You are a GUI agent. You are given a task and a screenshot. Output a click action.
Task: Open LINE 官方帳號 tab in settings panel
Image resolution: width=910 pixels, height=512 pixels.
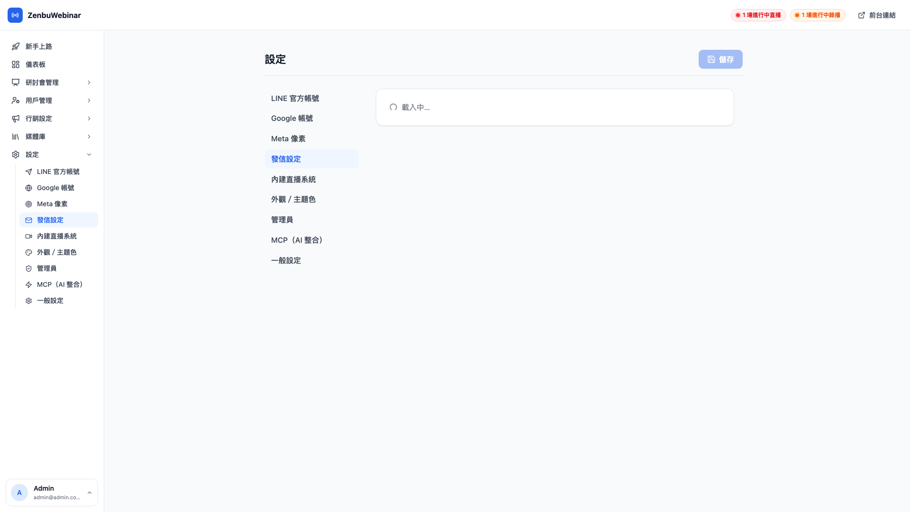click(312, 98)
